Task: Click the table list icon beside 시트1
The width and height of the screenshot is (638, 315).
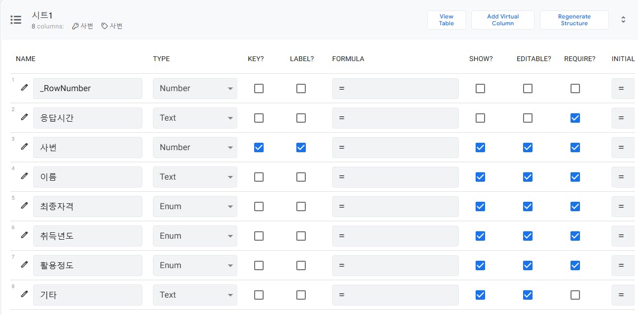Action: tap(16, 20)
